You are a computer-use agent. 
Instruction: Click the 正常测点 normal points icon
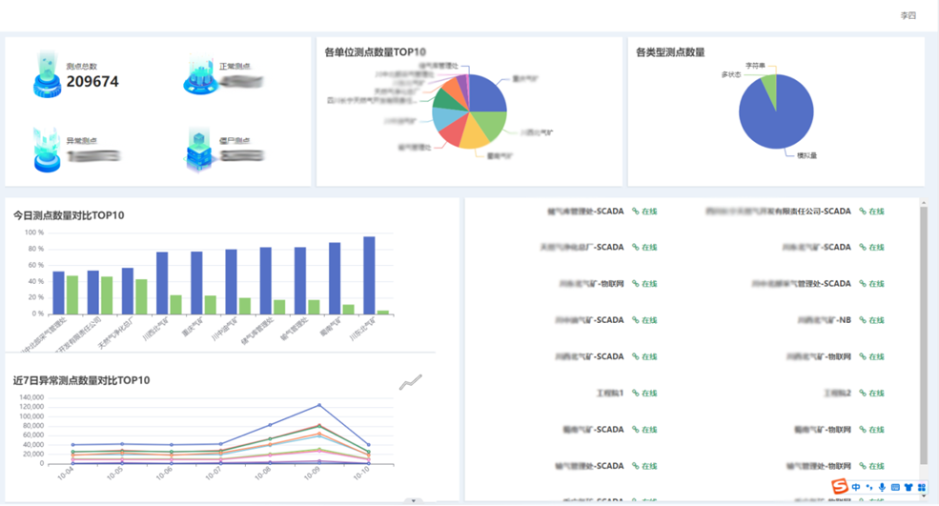pos(200,74)
